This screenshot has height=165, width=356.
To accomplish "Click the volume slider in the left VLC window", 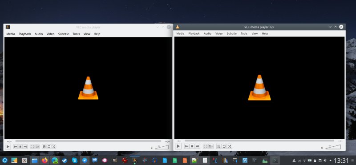I will tap(162, 147).
